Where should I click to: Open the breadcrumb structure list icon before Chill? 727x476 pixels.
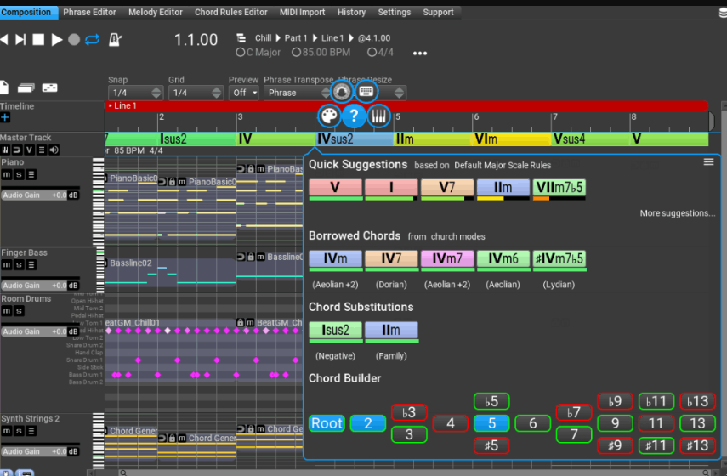pos(241,37)
